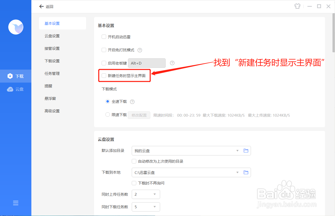Check 新建任务时显示主界面
The image size is (335, 216).
coord(104,76)
